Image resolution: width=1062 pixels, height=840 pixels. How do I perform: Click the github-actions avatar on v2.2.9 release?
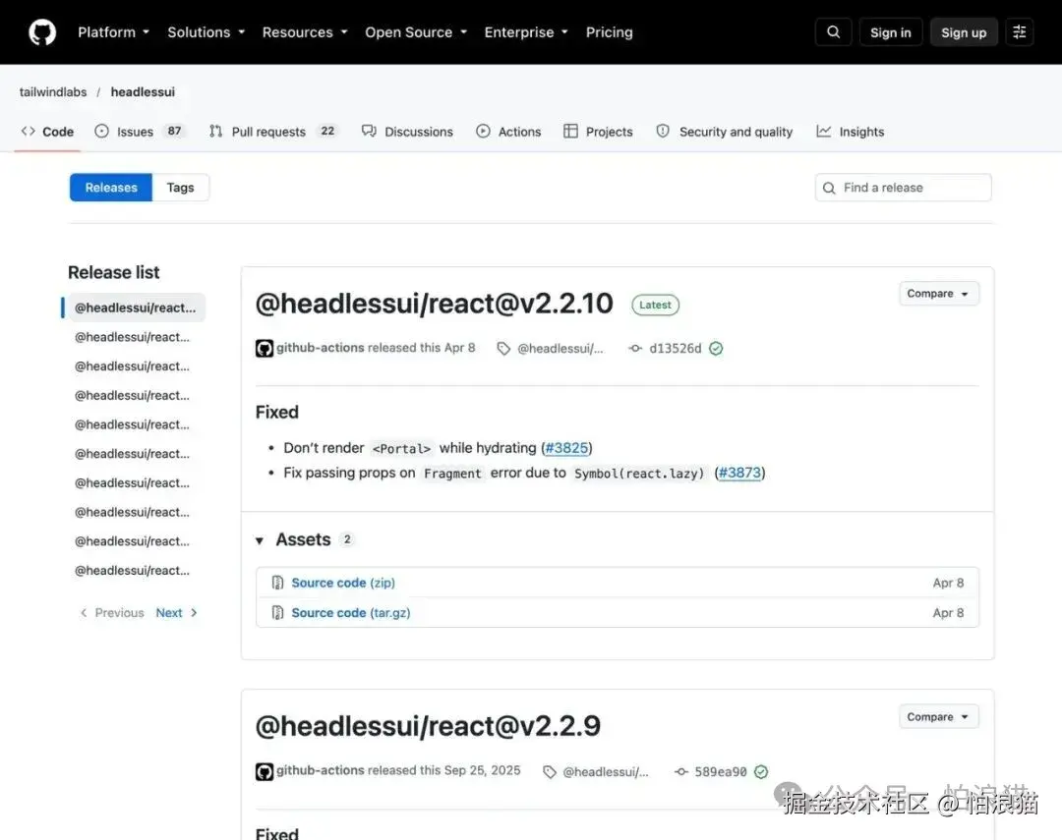265,771
